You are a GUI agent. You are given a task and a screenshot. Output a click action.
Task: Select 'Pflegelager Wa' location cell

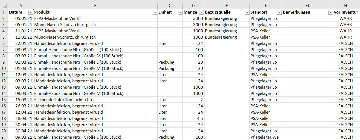point(266,137)
